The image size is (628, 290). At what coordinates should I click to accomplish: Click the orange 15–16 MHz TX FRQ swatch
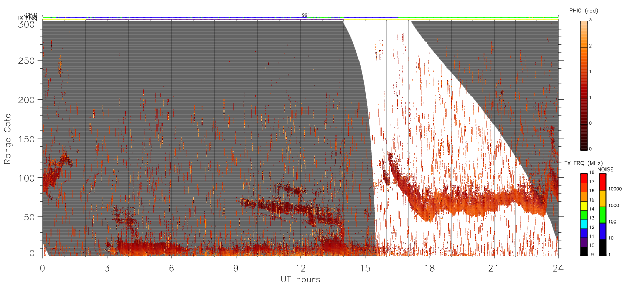pyautogui.click(x=584, y=196)
